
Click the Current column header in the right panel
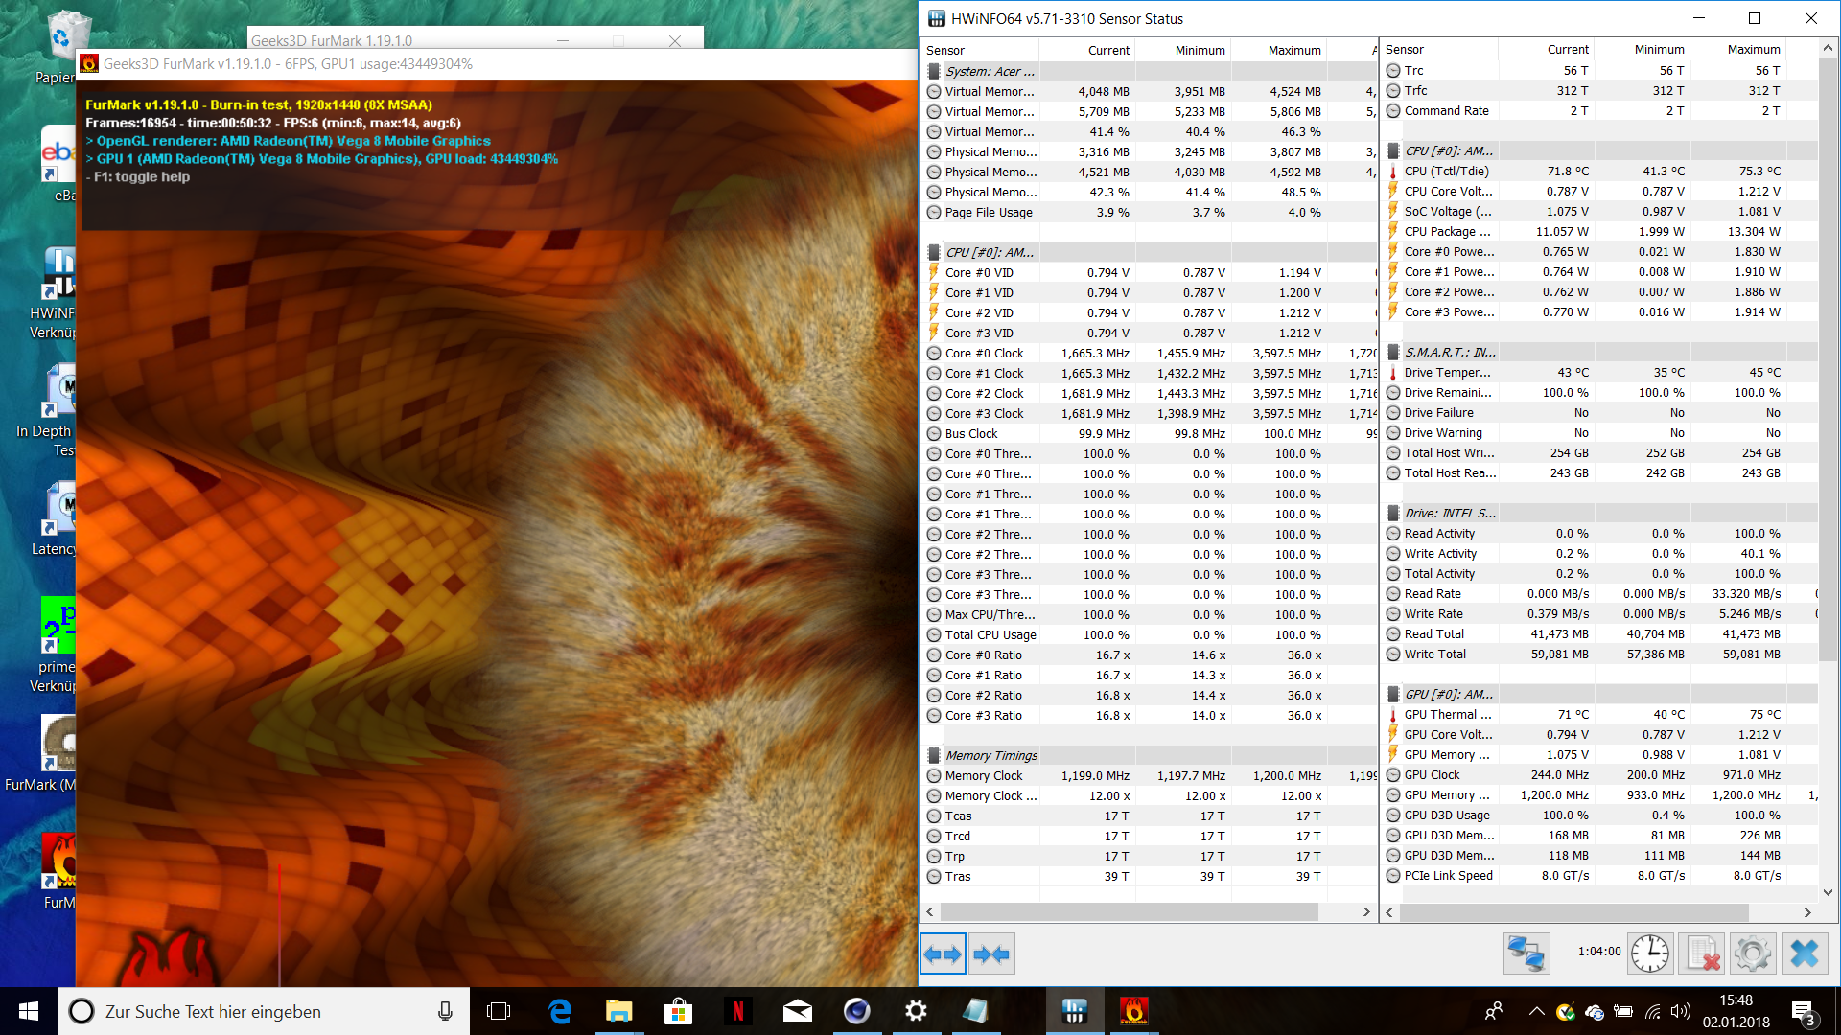(1567, 49)
